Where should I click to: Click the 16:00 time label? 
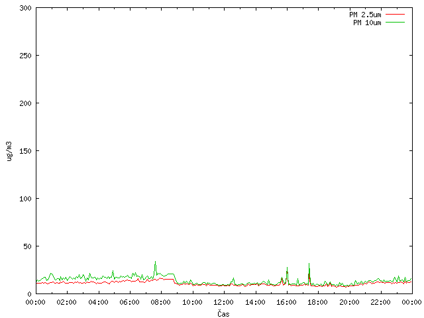(x=287, y=302)
